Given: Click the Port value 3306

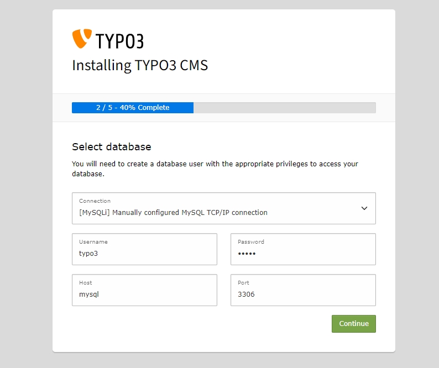Looking at the screenshot, I should (x=246, y=295).
